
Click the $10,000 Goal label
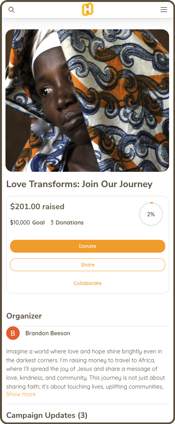click(27, 223)
